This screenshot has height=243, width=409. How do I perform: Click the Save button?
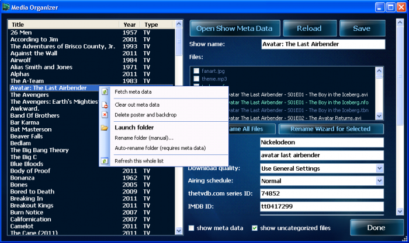(362, 29)
